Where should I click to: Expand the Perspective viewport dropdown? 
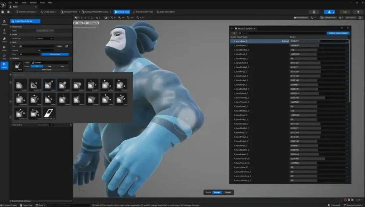[x=301, y=18]
